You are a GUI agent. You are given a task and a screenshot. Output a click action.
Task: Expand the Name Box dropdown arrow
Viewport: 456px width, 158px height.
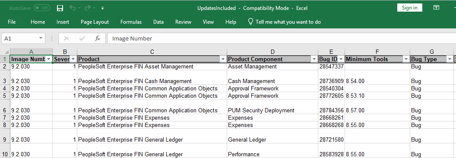[41, 38]
